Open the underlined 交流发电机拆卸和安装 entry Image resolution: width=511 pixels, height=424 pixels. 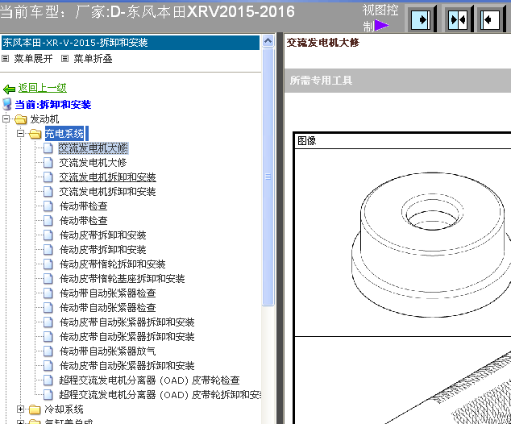point(107,177)
